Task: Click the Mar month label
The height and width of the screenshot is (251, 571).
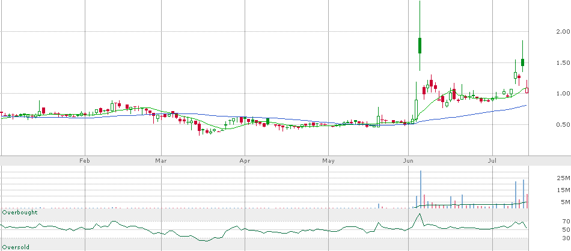Action: tap(160, 160)
